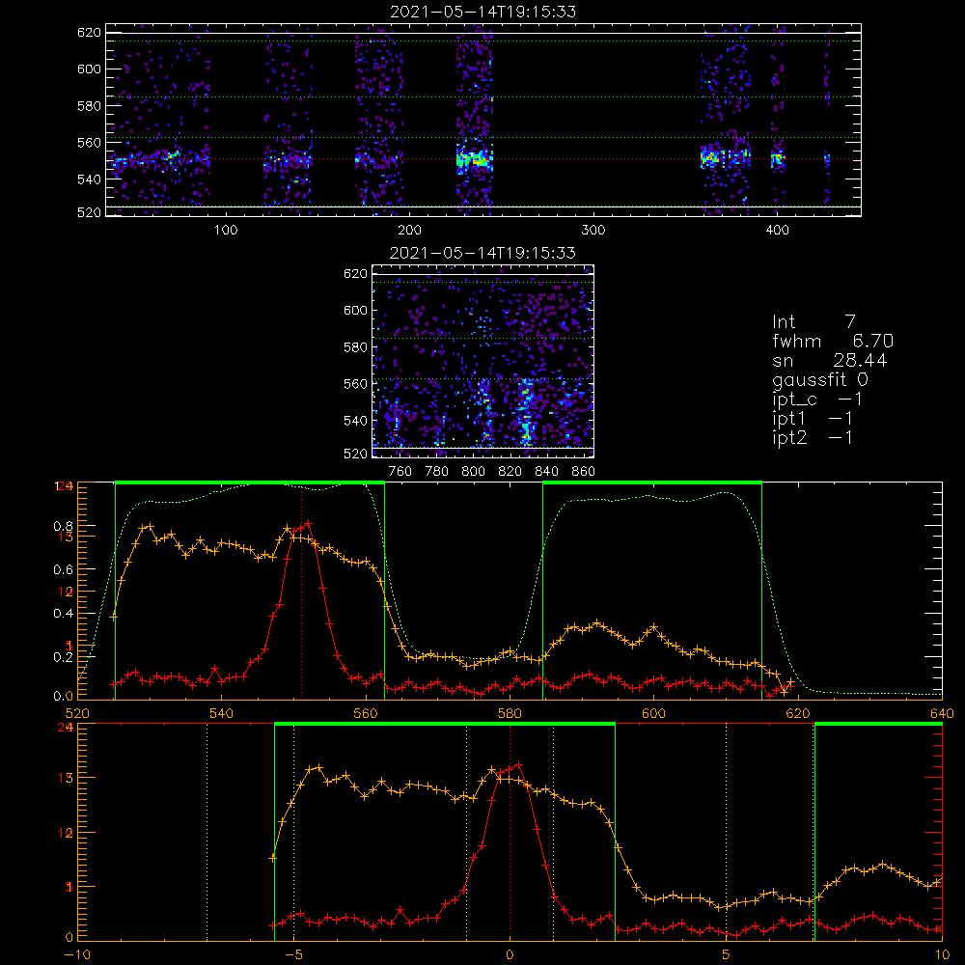Click y-axis label 600 on top spectrogram
Image resolution: width=965 pixels, height=965 pixels.
89,69
